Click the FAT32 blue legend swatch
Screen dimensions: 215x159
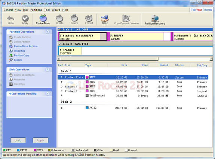[18, 150]
